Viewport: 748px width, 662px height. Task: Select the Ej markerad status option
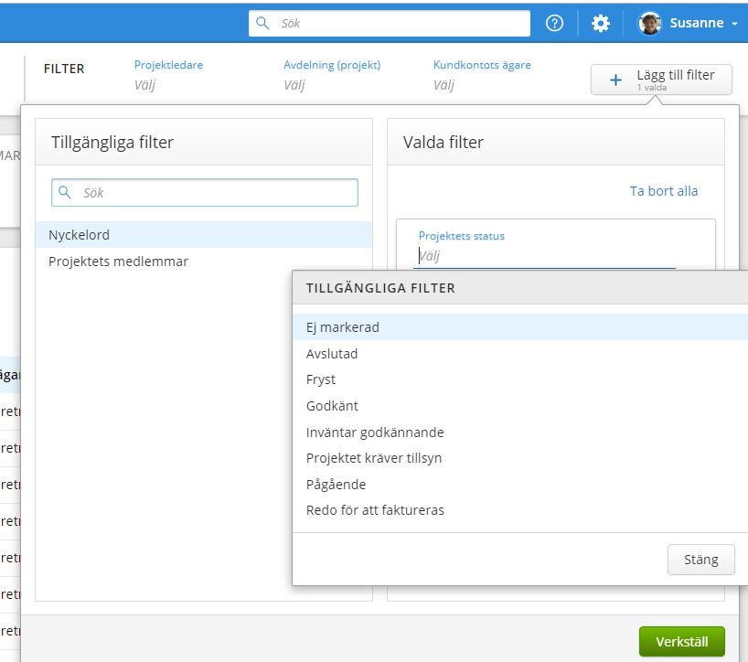pos(343,327)
